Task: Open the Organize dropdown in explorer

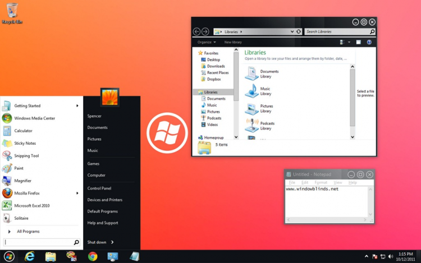Action: pos(207,42)
